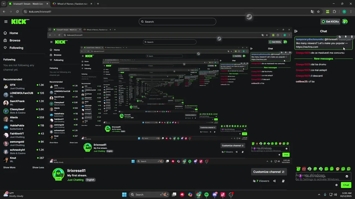Screen dimensions: 355x199
Task: Open the emoji picker in message box
Action: (347, 176)
